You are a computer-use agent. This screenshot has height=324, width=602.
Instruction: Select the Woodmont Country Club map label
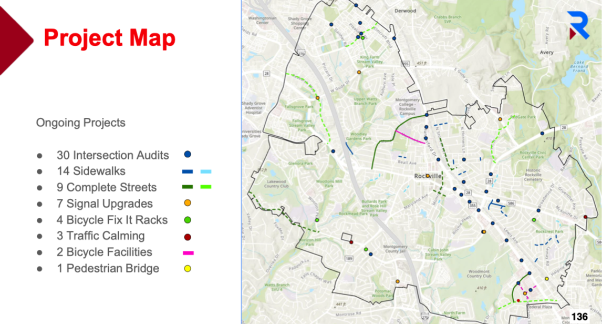pos(479,274)
